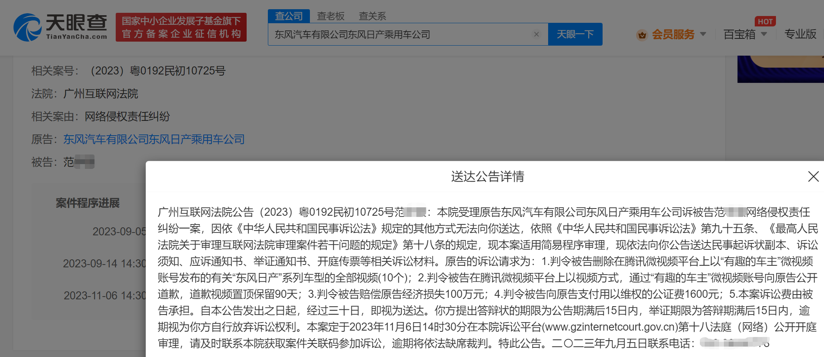The height and width of the screenshot is (357, 824).
Task: Expand the 会员服务 dropdown arrow
Action: [703, 34]
